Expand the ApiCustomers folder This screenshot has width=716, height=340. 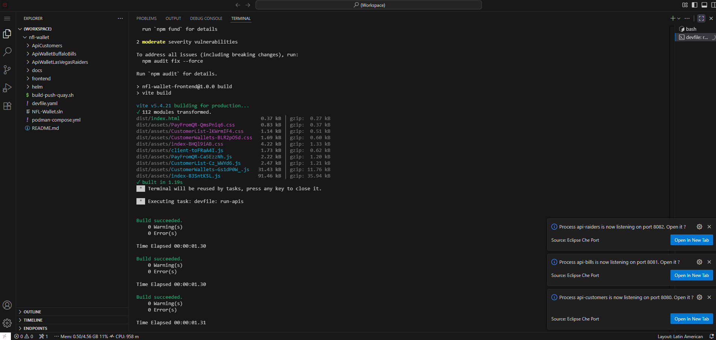point(47,46)
